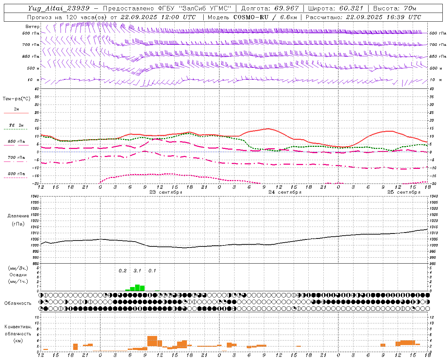Select the (мм/1ч.) precipitation unit label
The image size is (448, 358).
point(18,281)
